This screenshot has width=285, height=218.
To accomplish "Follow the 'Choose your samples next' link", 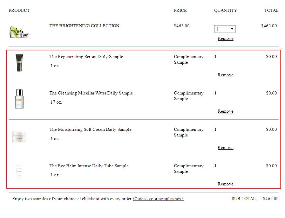I will [x=158, y=199].
